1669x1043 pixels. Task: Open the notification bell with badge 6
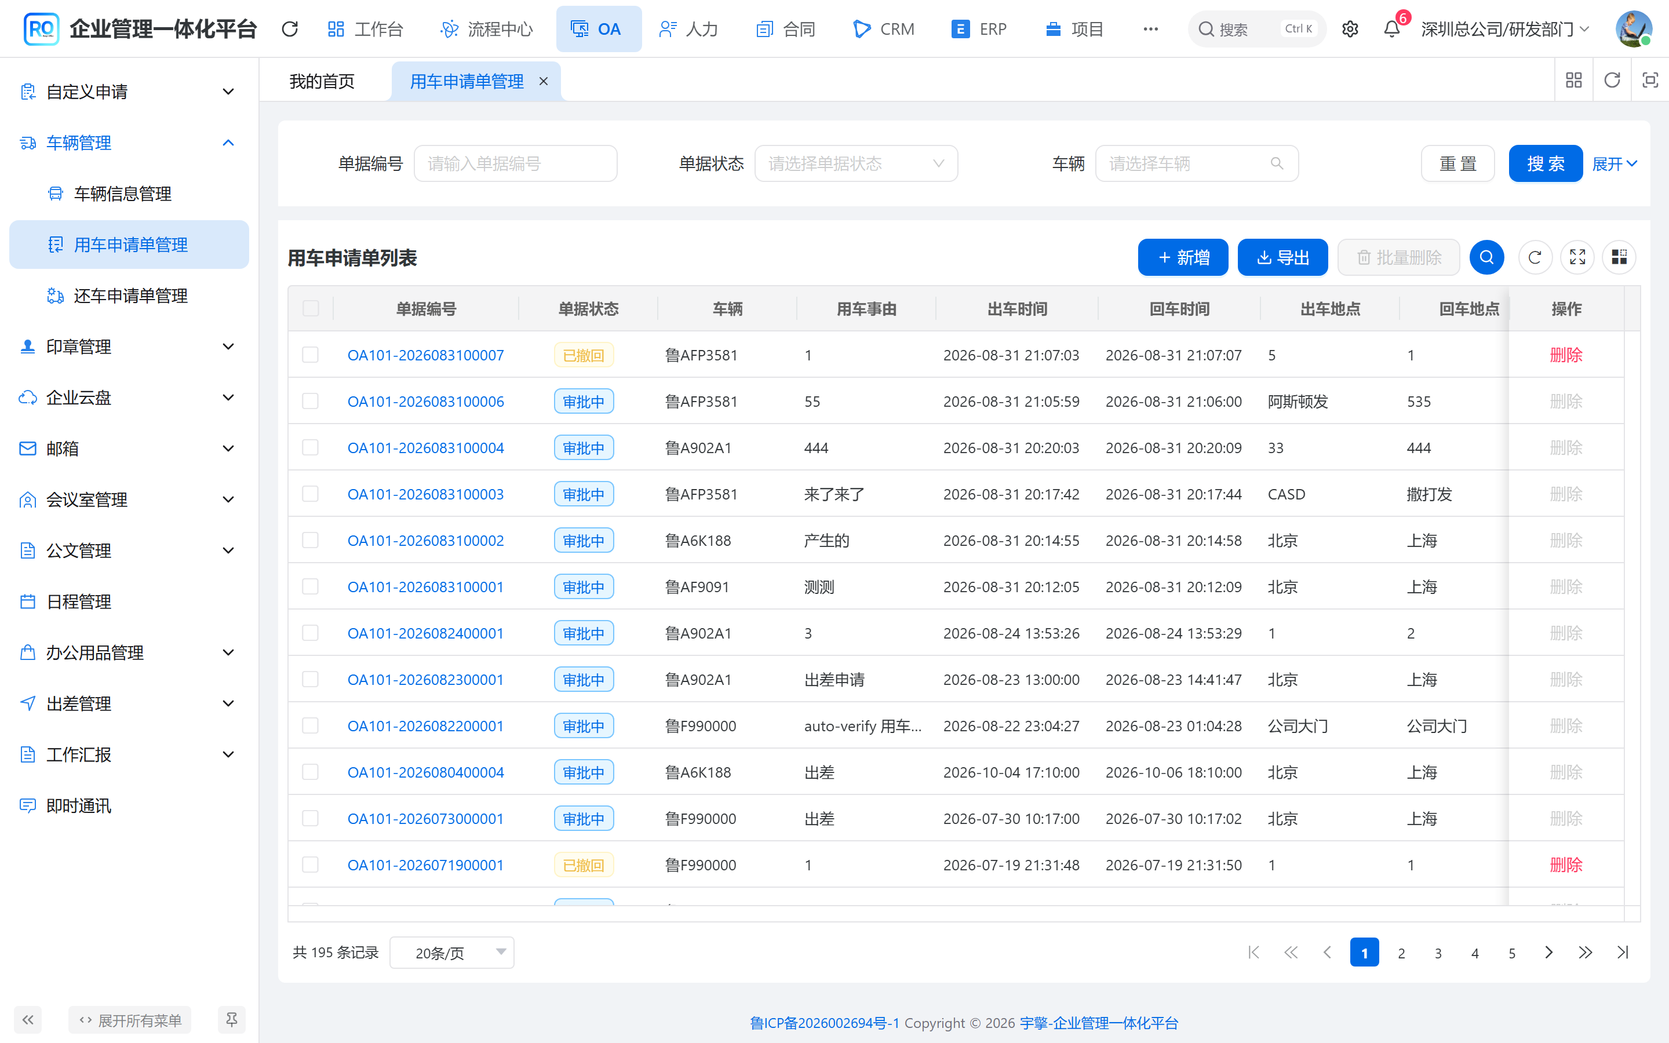click(x=1392, y=29)
